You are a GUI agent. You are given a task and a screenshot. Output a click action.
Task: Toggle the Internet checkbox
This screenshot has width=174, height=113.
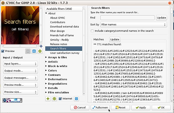point(60,99)
